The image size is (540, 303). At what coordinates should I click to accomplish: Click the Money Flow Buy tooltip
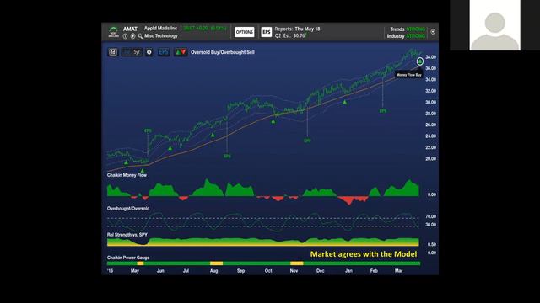(x=408, y=75)
